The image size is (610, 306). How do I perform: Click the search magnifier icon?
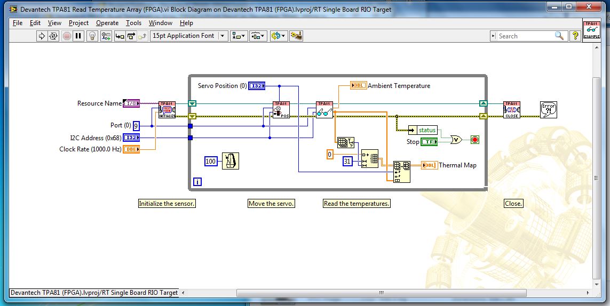pos(559,36)
